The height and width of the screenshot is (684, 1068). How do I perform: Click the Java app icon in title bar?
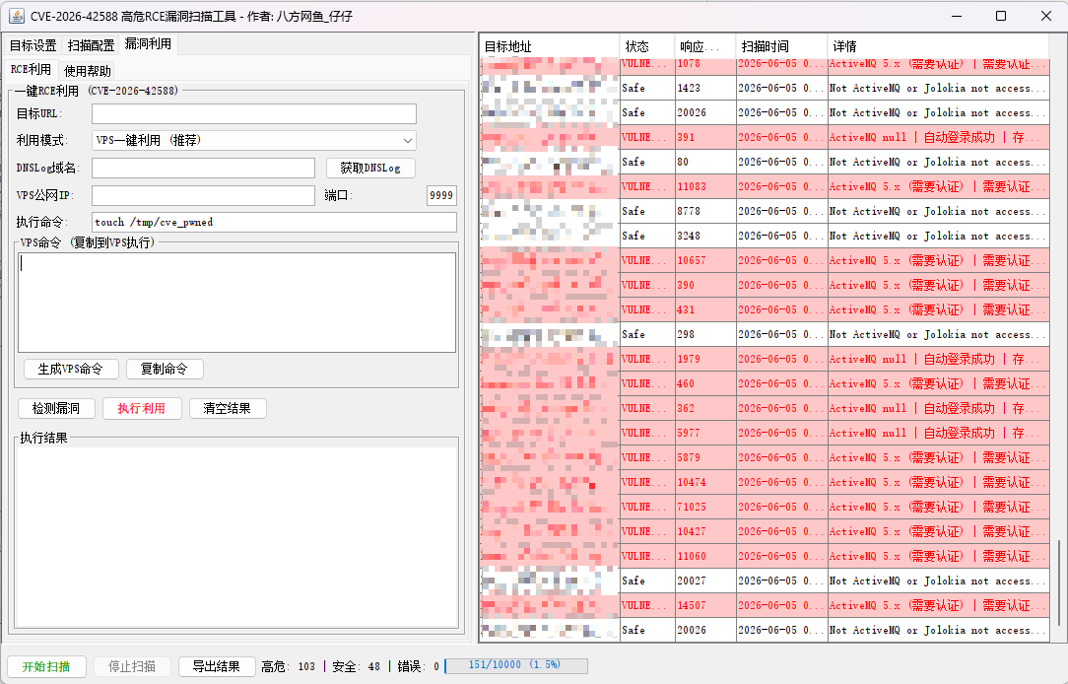tap(17, 16)
